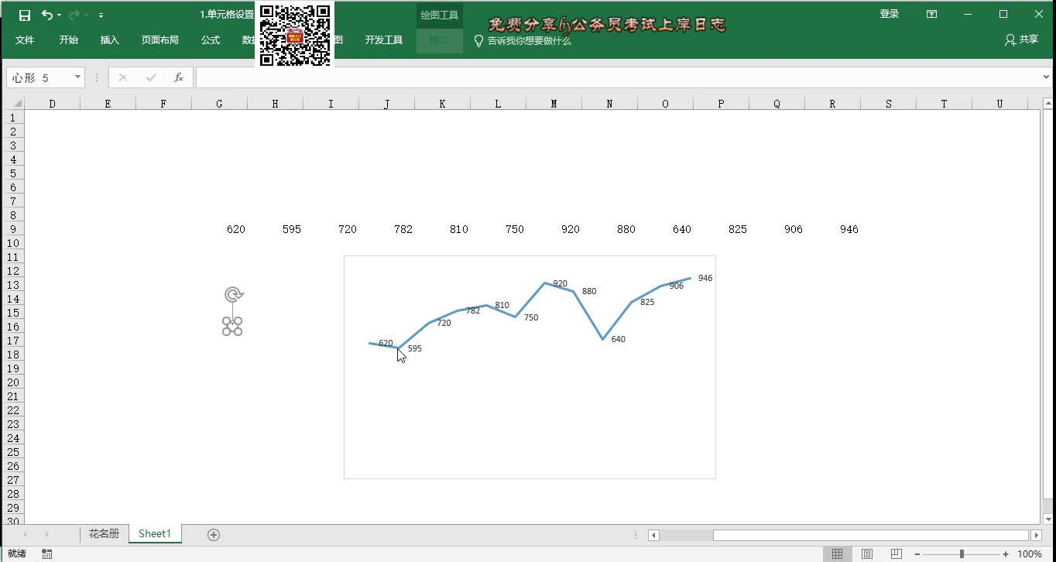
Task: Select the Sheet1 sheet tab
Action: click(154, 533)
